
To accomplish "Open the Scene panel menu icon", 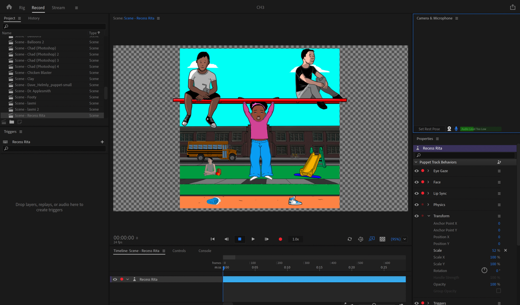I will pos(158,18).
